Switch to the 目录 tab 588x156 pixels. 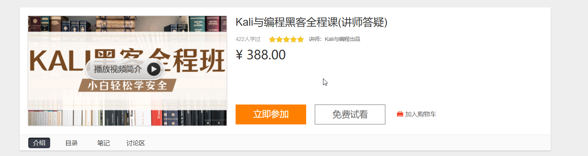71,143
